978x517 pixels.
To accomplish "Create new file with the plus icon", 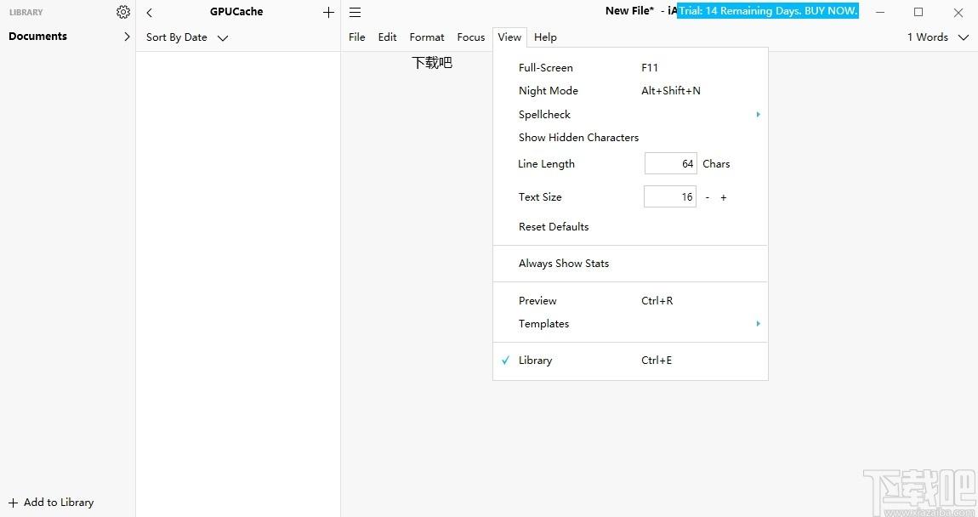I will click(x=329, y=13).
